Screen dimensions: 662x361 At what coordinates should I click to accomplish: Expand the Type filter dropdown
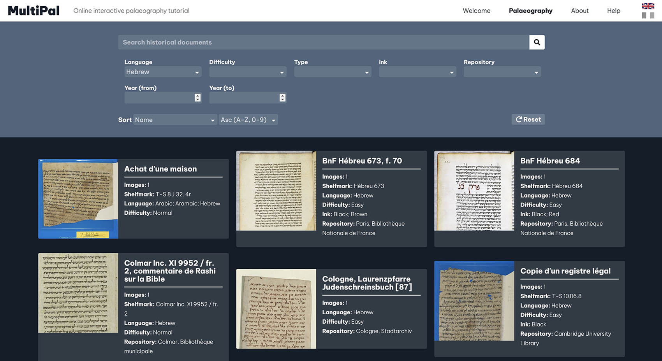[x=333, y=72]
